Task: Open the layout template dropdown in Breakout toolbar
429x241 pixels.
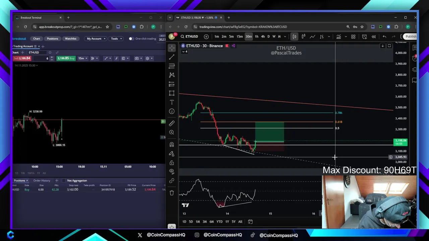Action: point(125,58)
